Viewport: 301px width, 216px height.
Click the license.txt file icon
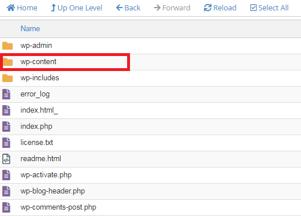pyautogui.click(x=6, y=143)
